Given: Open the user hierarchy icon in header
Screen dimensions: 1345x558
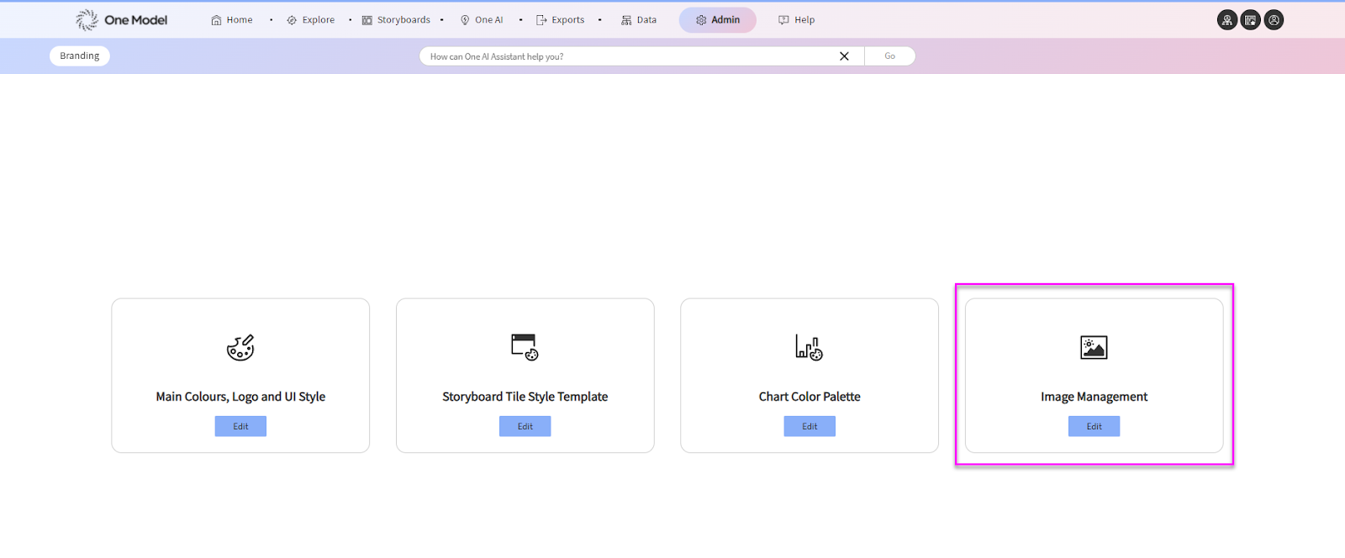Looking at the screenshot, I should (1227, 20).
